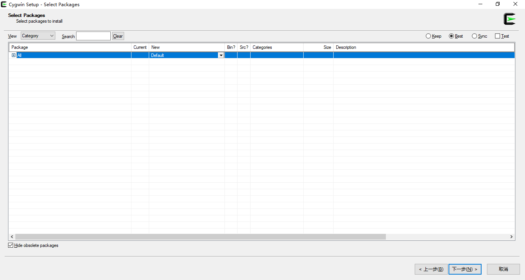Open the View Category dropdown
Screen dimensions: 525x280
[x=38, y=36]
